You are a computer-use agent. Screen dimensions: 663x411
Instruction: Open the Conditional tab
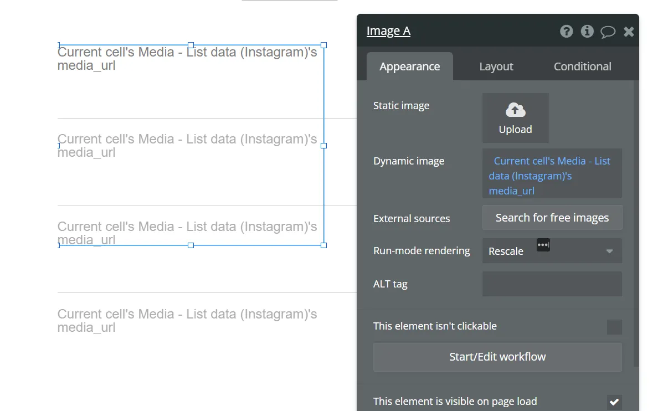point(582,66)
